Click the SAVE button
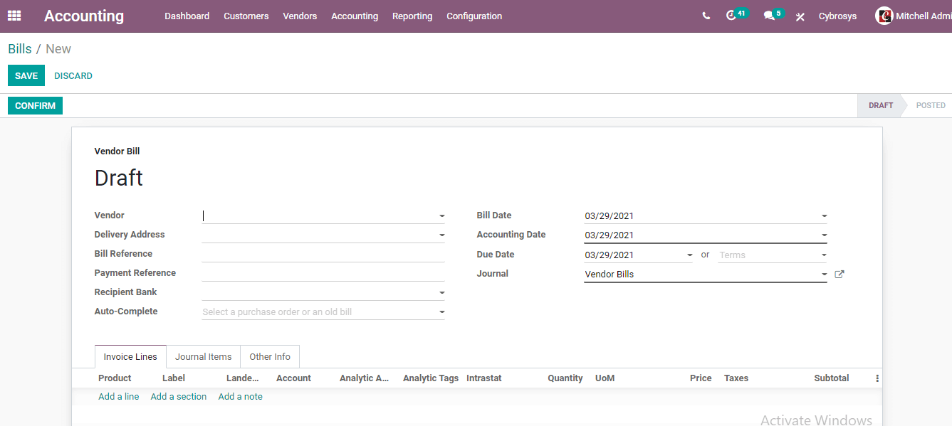Screen dimensions: 952x426 pyautogui.click(x=26, y=76)
